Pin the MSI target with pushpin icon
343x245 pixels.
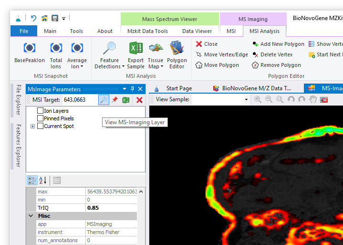114,100
